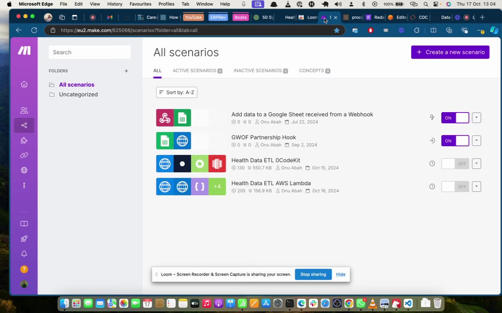The image size is (502, 313).
Task: Open Copilot icon in Edge toolbar
Action: tap(494, 30)
